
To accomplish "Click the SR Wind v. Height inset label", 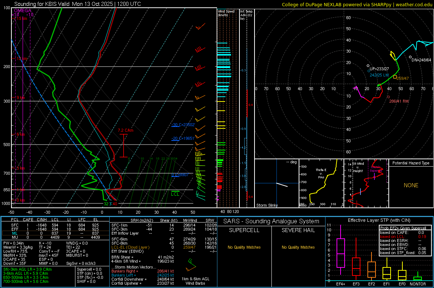I will pyautogui.click(x=358, y=167).
